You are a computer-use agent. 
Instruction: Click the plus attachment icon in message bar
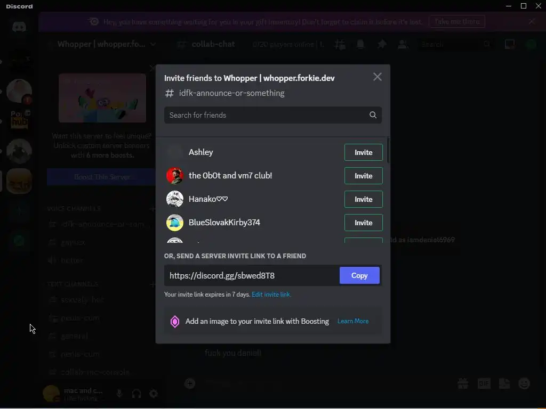pos(190,383)
